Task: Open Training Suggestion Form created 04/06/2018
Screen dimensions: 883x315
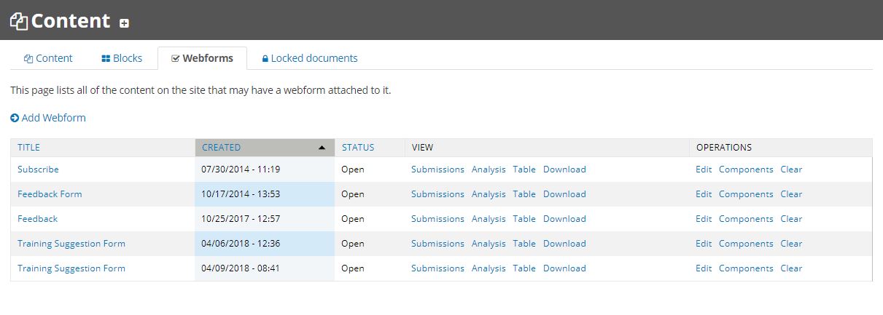Action: (71, 244)
